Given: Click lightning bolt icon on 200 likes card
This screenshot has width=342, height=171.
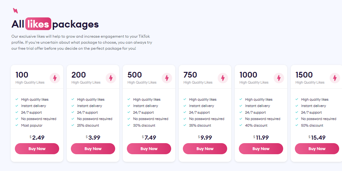Looking at the screenshot, I should [x=111, y=78].
